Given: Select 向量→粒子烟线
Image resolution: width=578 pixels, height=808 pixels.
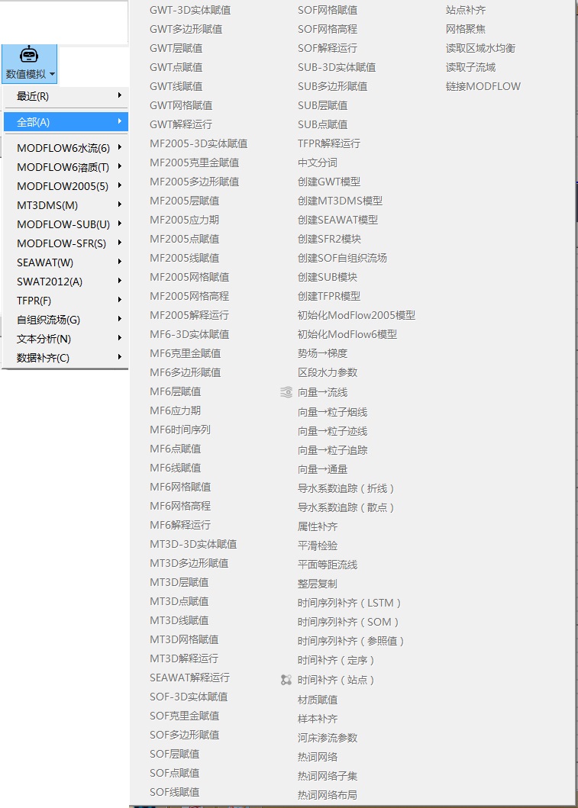Looking at the screenshot, I should coord(333,412).
